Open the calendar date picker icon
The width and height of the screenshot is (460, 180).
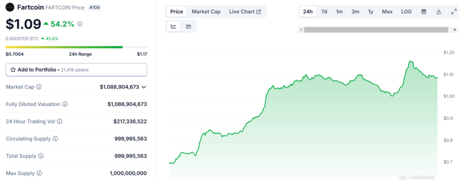[424, 12]
